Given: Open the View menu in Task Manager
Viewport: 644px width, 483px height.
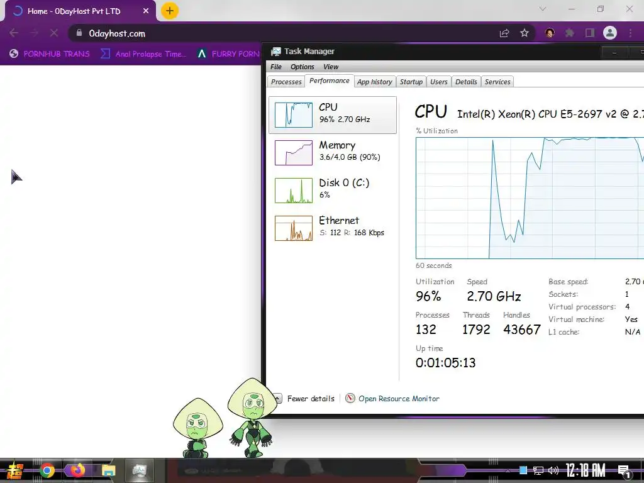Looking at the screenshot, I should coord(331,67).
